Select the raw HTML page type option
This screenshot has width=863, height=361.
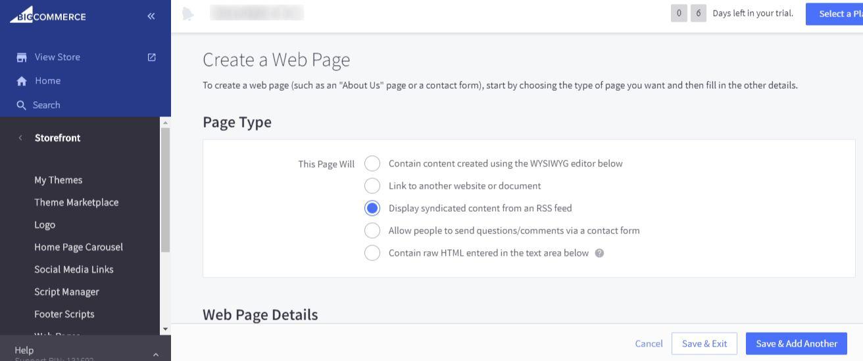(372, 253)
